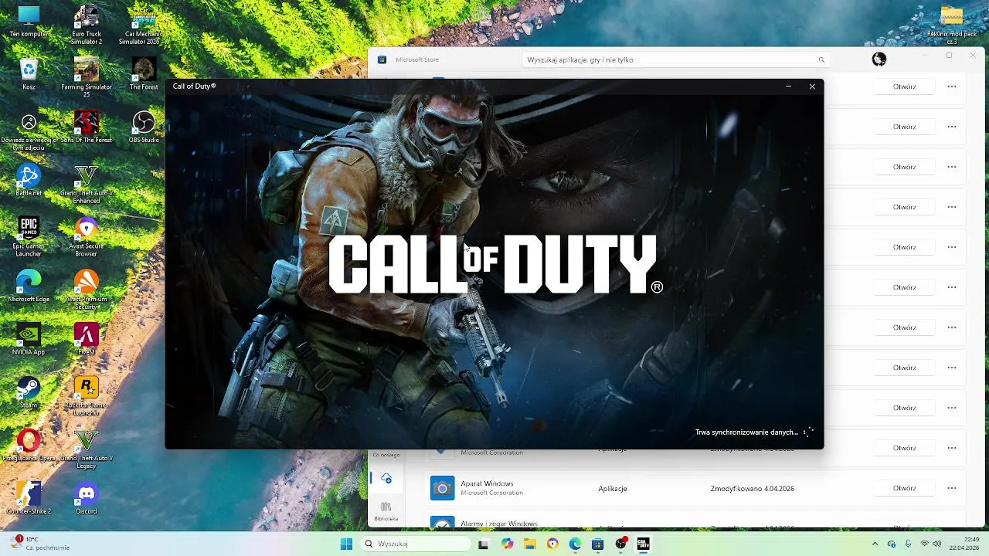Screen dimensions: 989x556
Task: Click the Aparat Windows app icon in Store
Action: pos(442,488)
